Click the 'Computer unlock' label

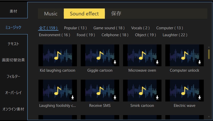(185, 70)
